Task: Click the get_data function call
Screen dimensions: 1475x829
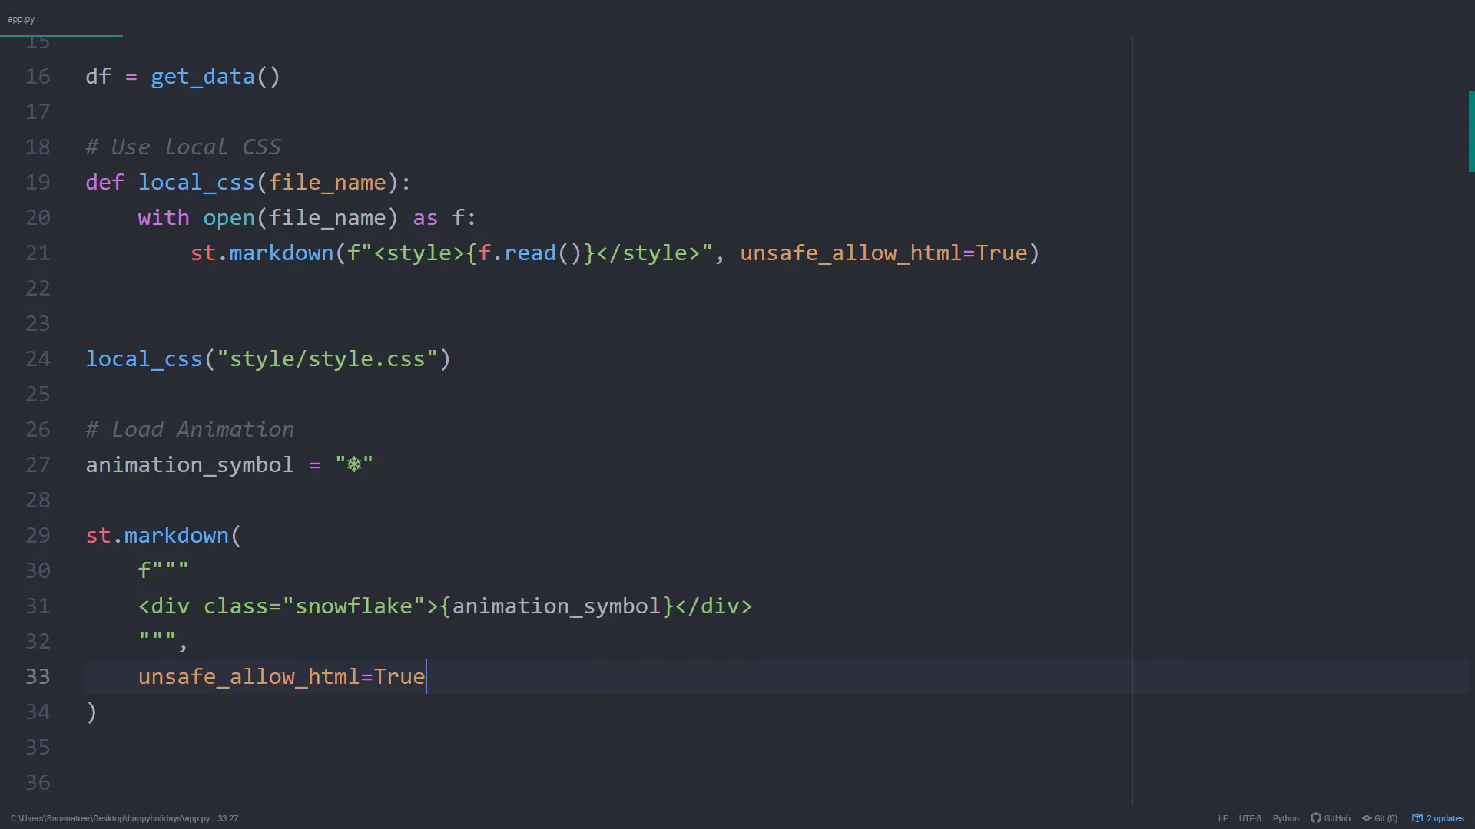Action: pos(201,77)
